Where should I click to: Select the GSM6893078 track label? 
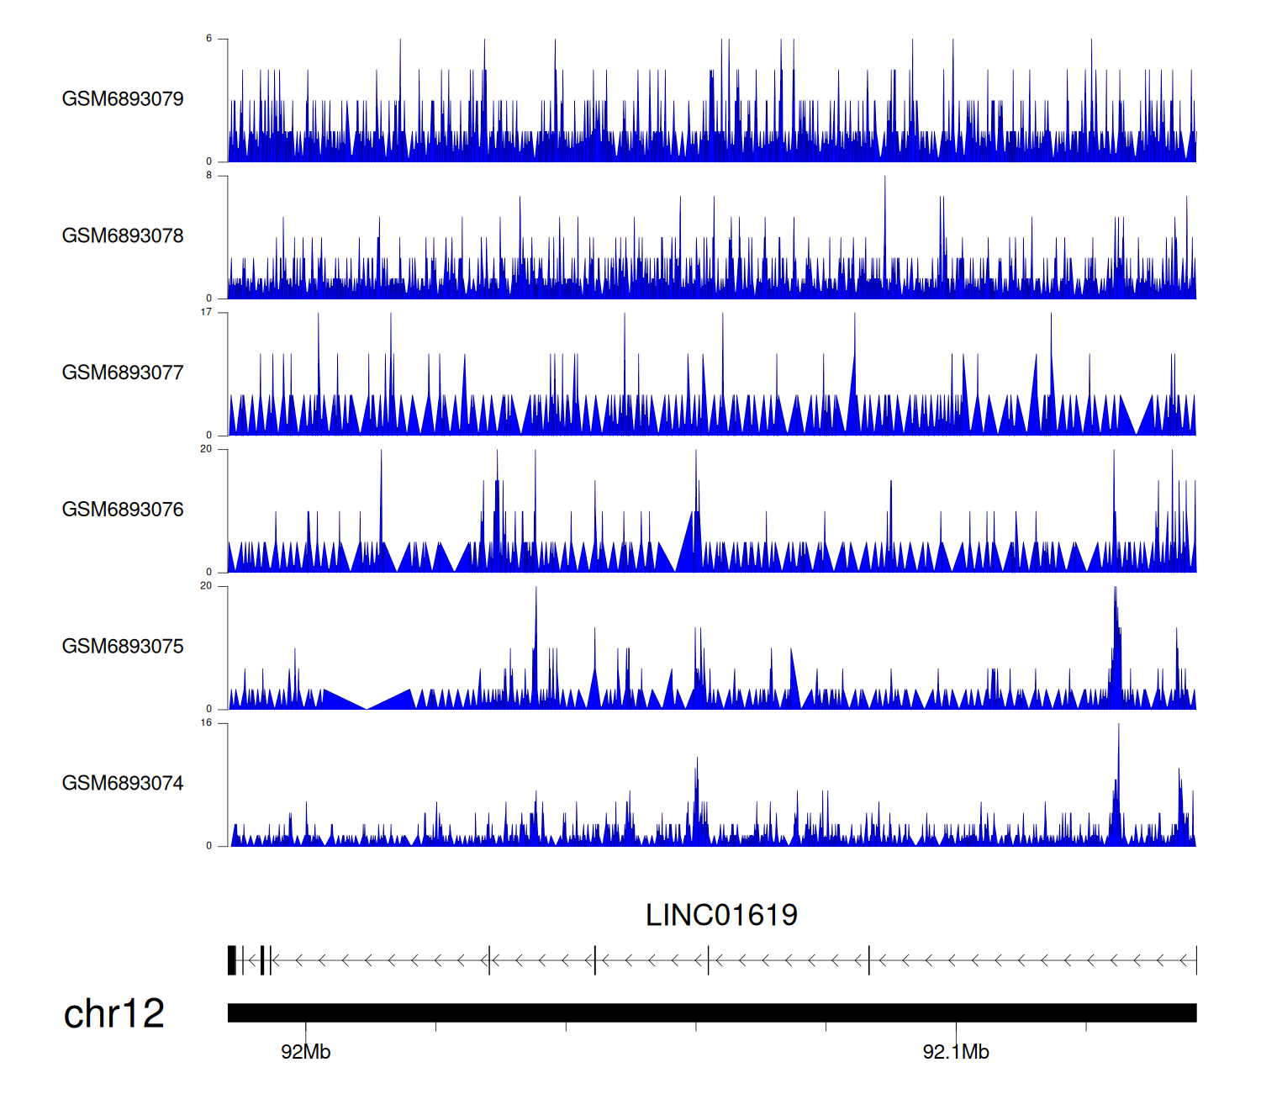[123, 235]
